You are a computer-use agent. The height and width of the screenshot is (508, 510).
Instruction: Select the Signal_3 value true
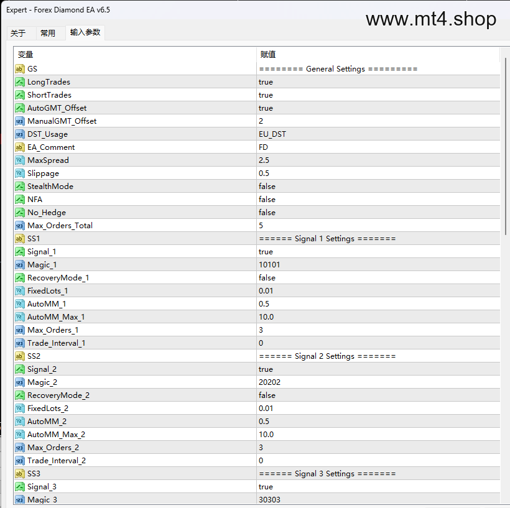(x=266, y=487)
